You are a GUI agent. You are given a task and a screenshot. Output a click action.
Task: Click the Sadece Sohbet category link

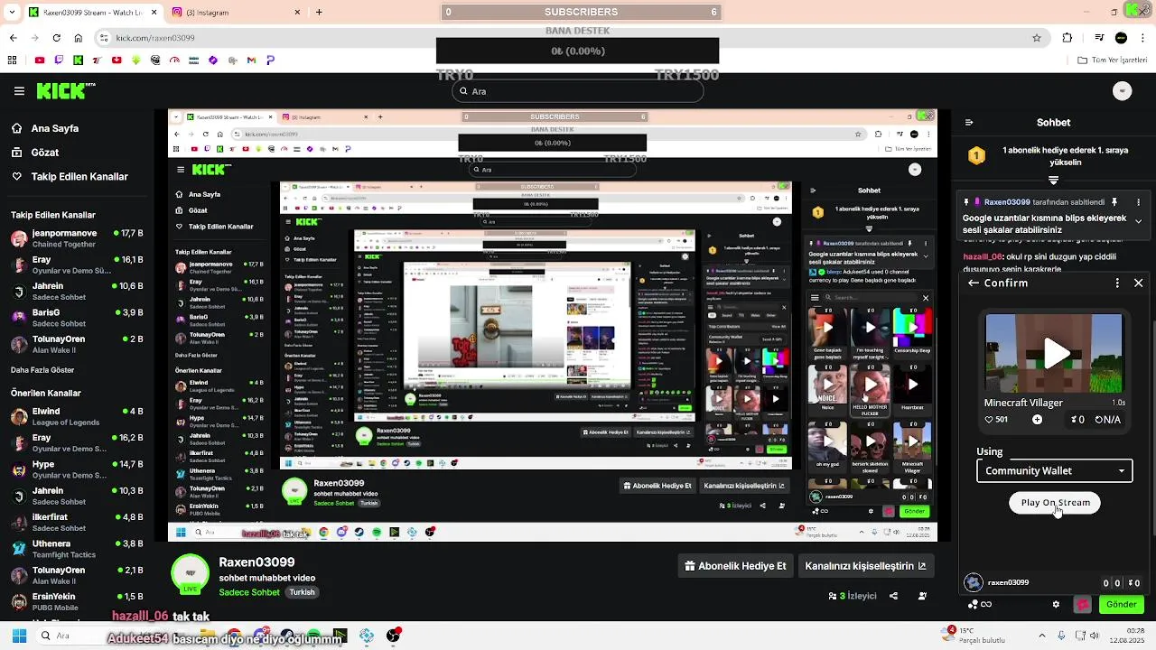[249, 592]
